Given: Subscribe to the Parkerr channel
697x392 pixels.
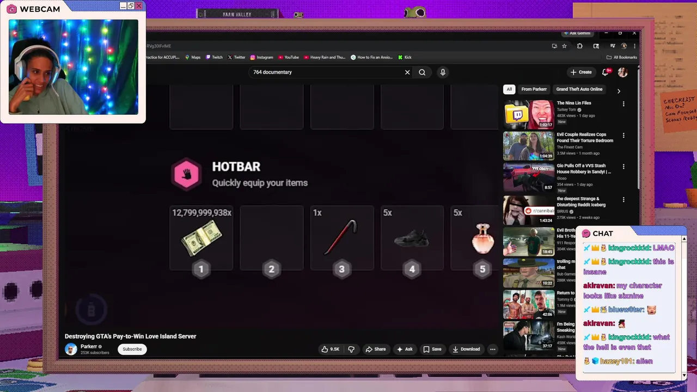Looking at the screenshot, I should (132, 349).
